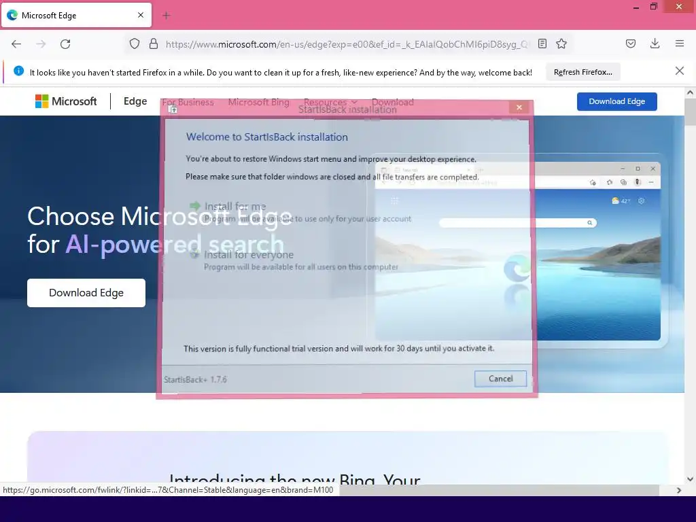Expand the Resources dropdown menu
The height and width of the screenshot is (522, 696).
point(330,102)
